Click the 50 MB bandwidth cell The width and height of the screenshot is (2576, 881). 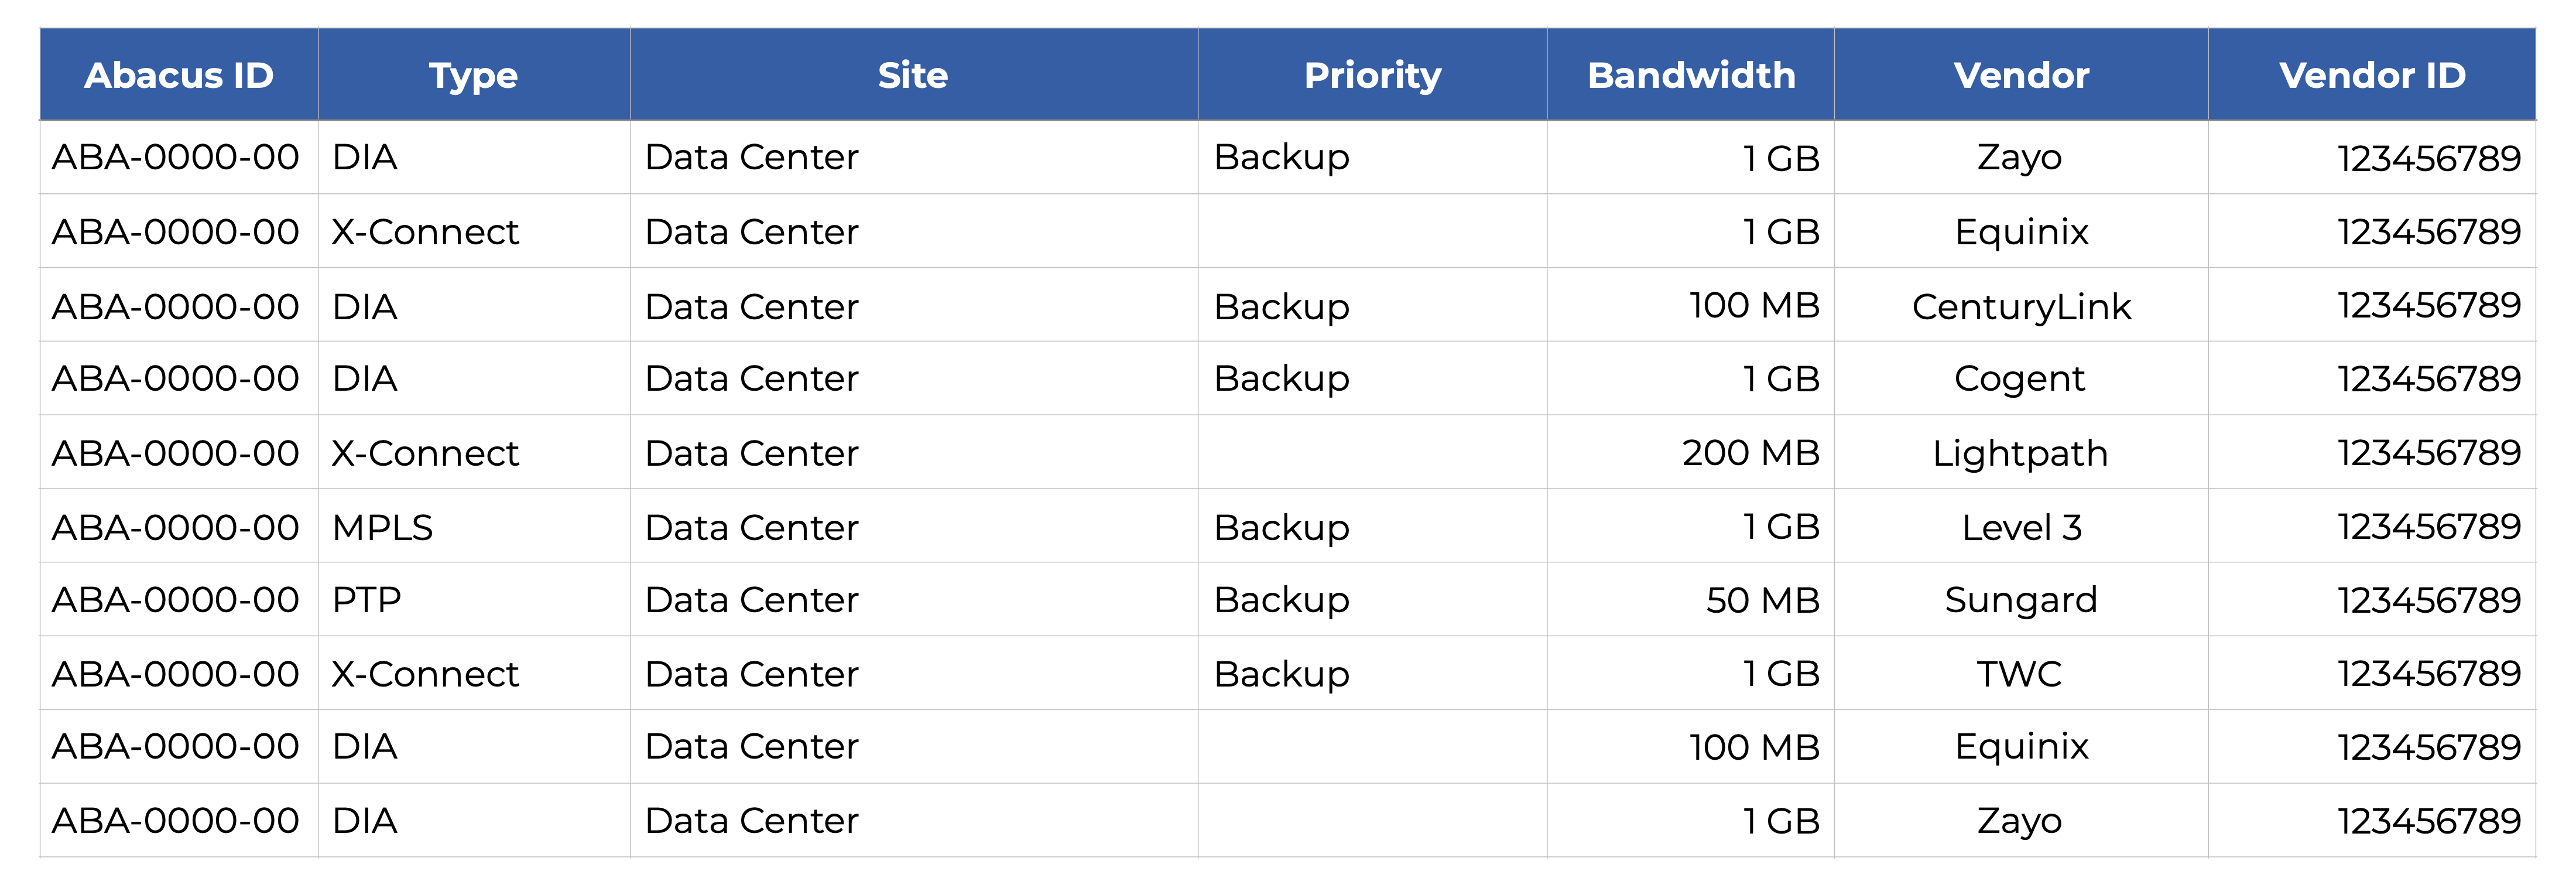pos(1762,600)
